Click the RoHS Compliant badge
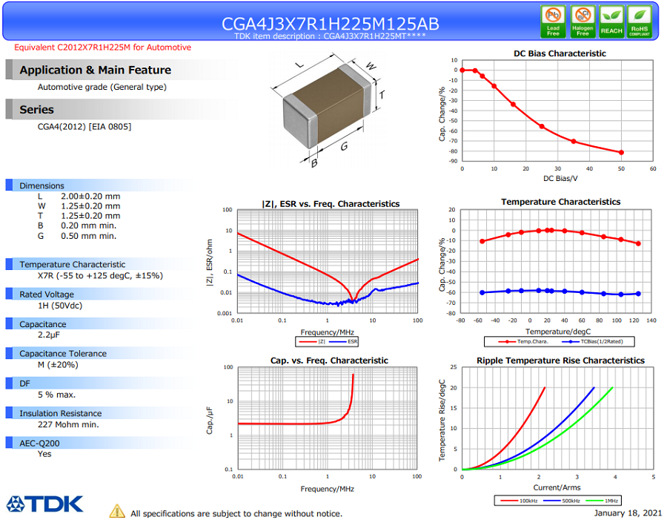 point(640,22)
